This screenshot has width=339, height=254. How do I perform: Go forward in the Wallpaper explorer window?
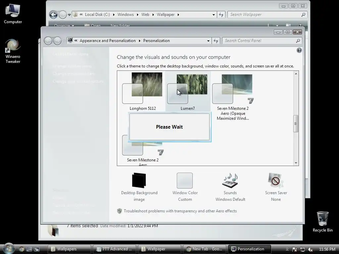63,15
